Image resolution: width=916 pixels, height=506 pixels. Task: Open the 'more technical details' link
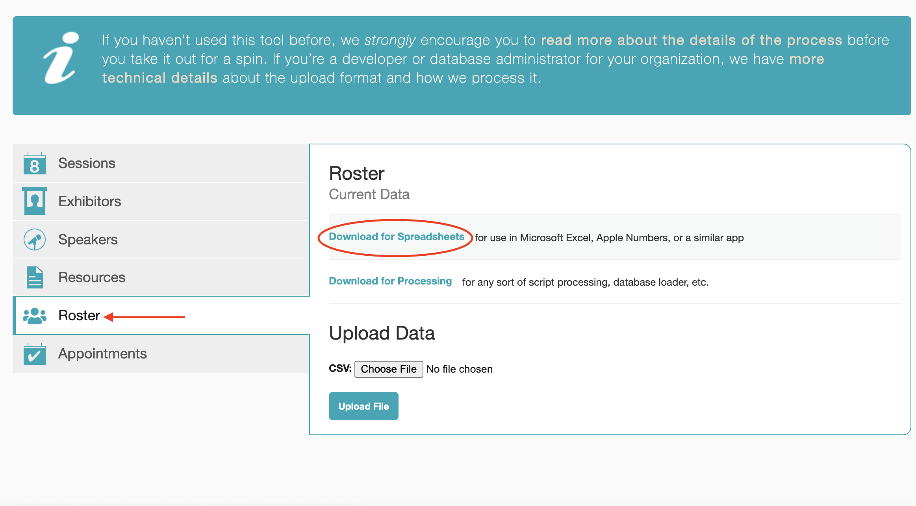[x=159, y=78]
